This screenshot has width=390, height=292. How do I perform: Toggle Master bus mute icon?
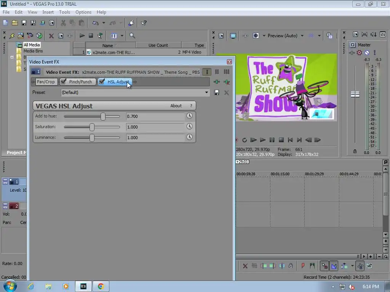(367, 52)
